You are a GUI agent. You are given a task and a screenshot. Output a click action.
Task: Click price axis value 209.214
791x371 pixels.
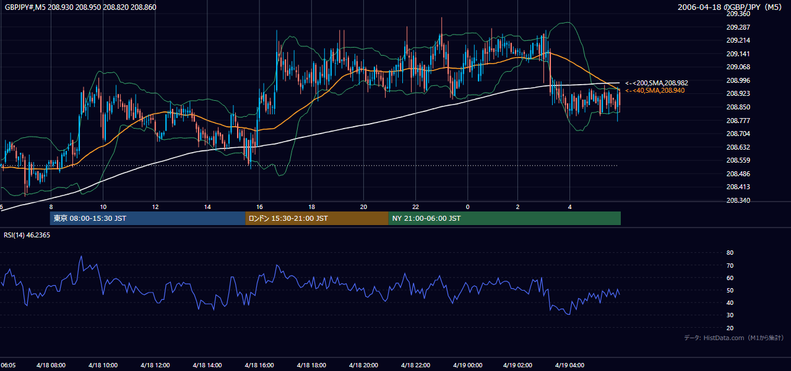737,40
